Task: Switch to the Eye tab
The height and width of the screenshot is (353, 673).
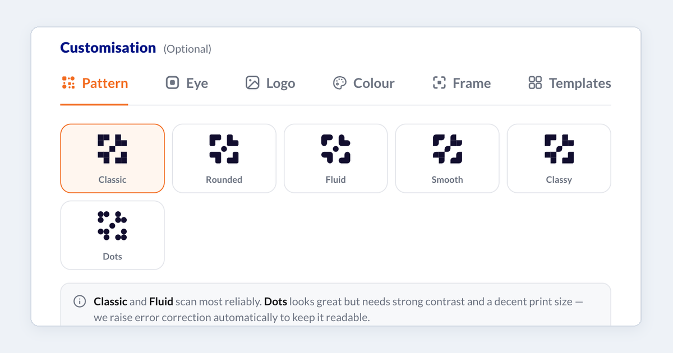Action: pyautogui.click(x=187, y=83)
